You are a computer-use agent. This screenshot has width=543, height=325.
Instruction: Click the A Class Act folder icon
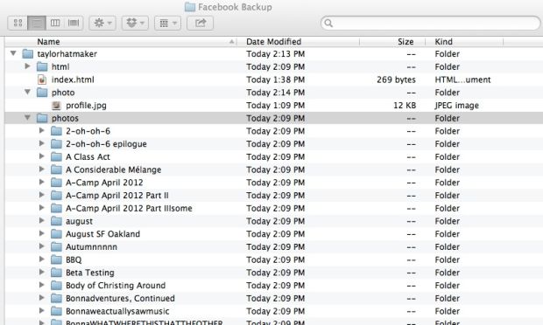(56, 156)
